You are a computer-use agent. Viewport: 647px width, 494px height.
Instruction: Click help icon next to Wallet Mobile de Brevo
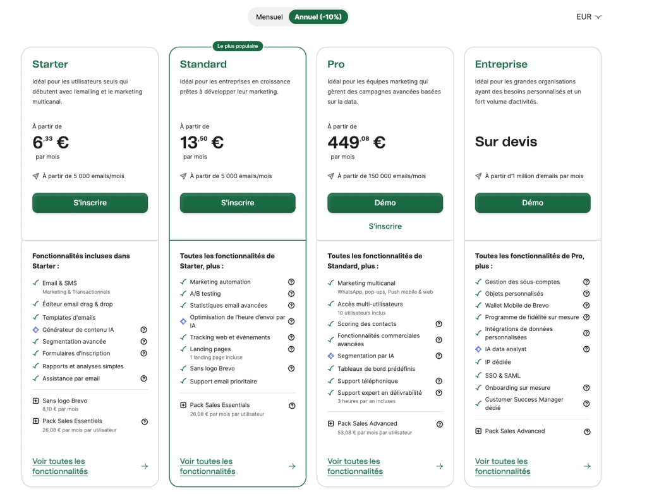click(586, 306)
